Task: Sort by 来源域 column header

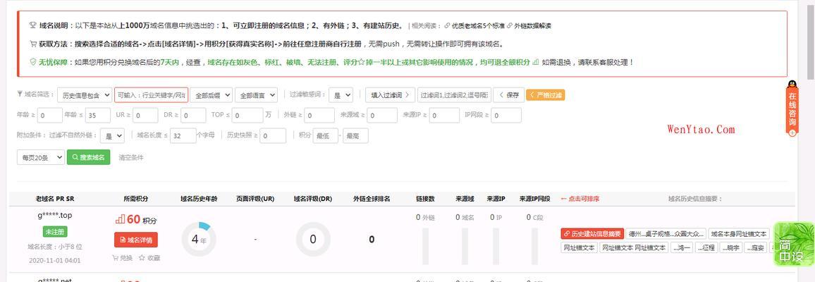Action: [465, 199]
